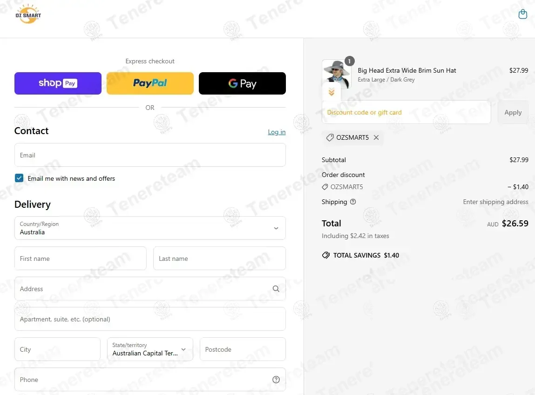This screenshot has width=535, height=395.
Task: Focus the Email input field
Action: 150,155
